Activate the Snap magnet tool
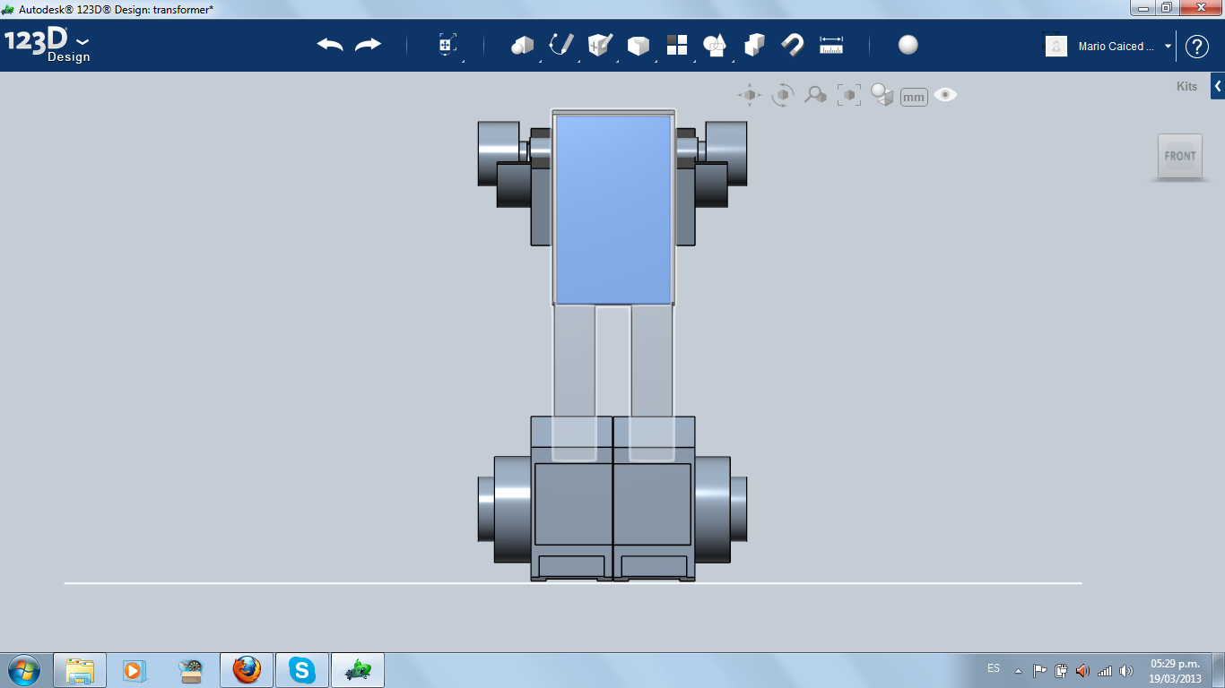Screen dimensions: 1225x688 [x=793, y=45]
